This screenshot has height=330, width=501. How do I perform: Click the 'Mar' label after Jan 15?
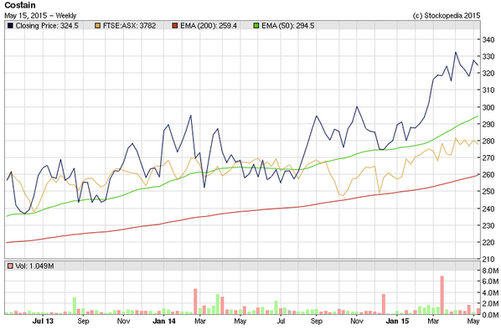click(x=433, y=321)
